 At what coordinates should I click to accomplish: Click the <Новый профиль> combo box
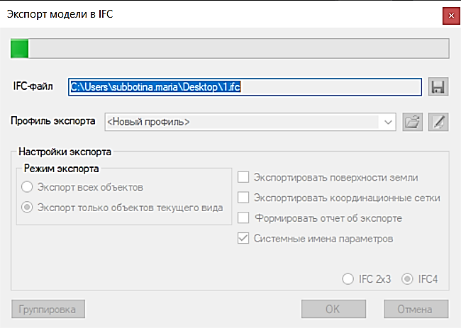(241, 122)
